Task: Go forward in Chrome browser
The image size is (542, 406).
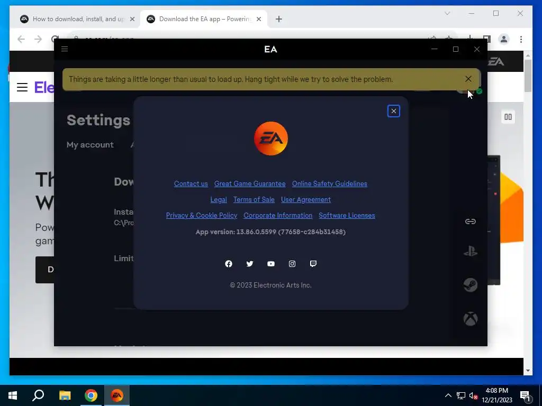Action: point(38,39)
